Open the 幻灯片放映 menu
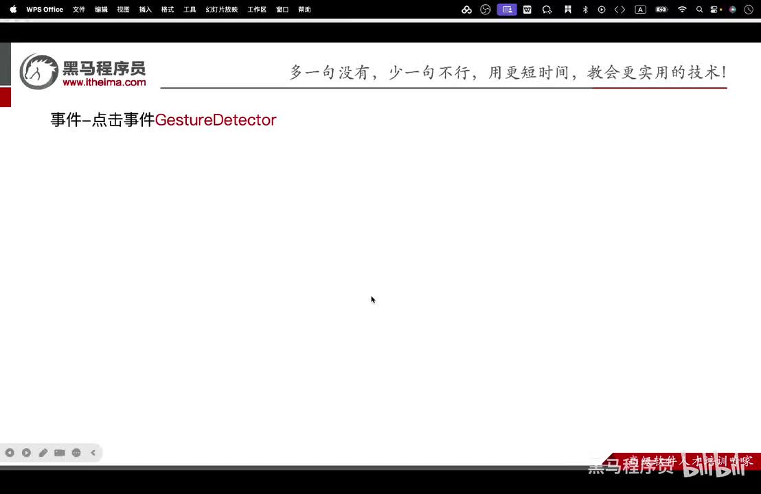Image resolution: width=761 pixels, height=494 pixels. coord(222,9)
